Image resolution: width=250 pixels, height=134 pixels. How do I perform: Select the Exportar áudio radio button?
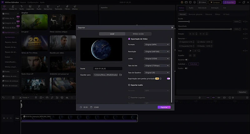129,85
